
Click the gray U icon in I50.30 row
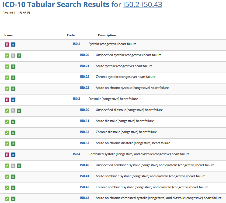pyautogui.click(x=13, y=111)
